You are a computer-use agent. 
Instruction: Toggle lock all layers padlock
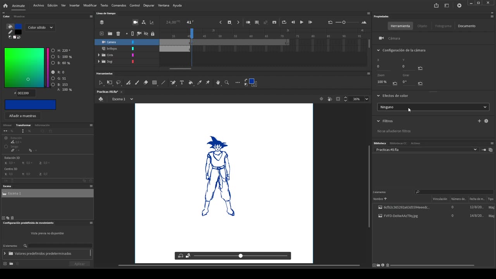coord(152,34)
